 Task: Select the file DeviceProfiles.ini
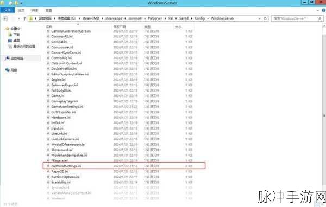(64, 69)
